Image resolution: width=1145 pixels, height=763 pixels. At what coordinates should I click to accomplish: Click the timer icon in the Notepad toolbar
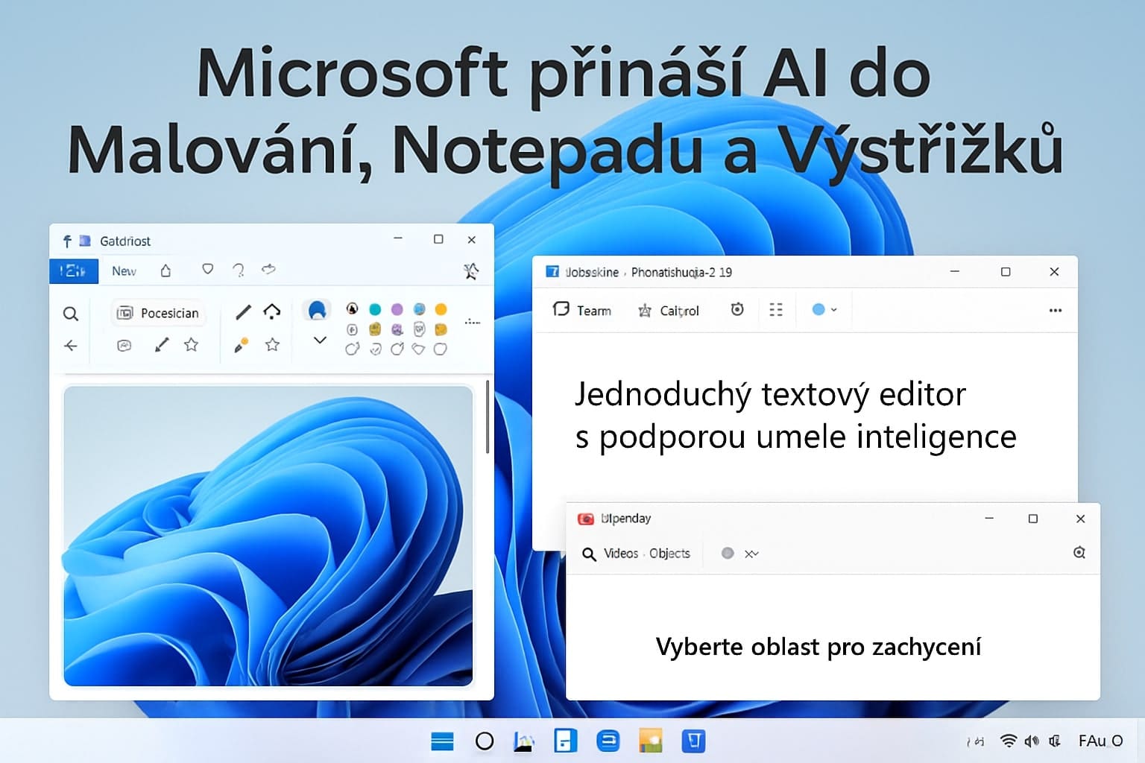point(736,309)
